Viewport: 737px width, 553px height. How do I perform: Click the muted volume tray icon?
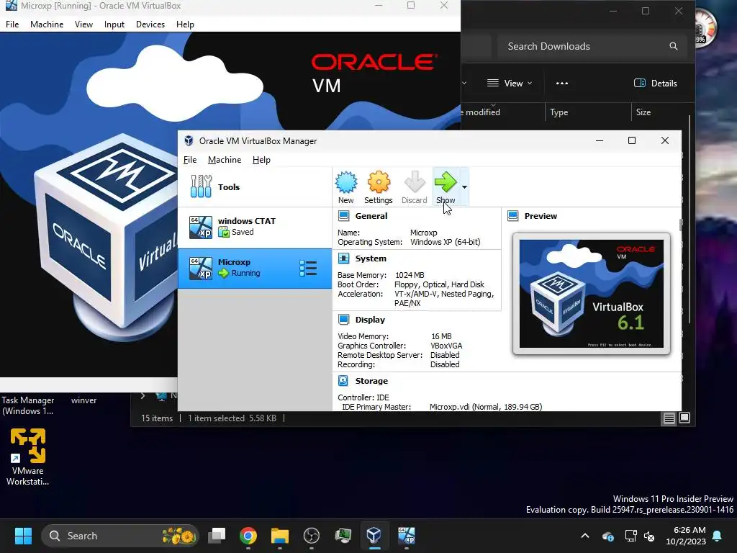click(649, 536)
